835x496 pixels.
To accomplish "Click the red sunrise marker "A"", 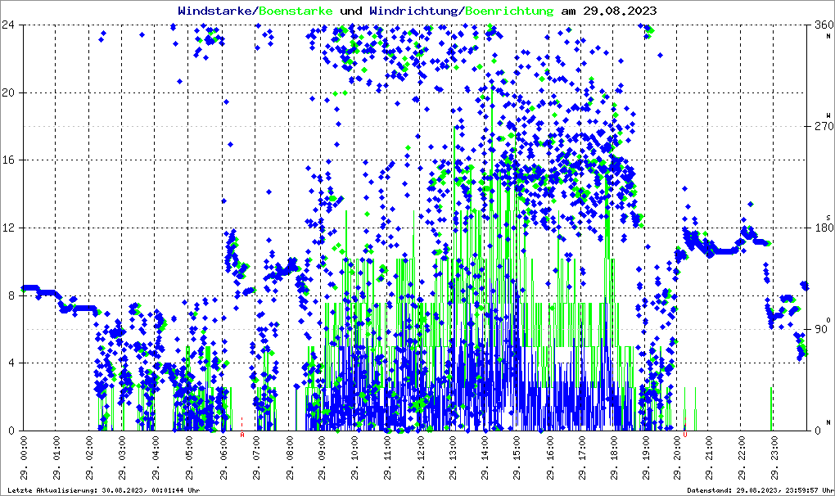I will coord(242,435).
